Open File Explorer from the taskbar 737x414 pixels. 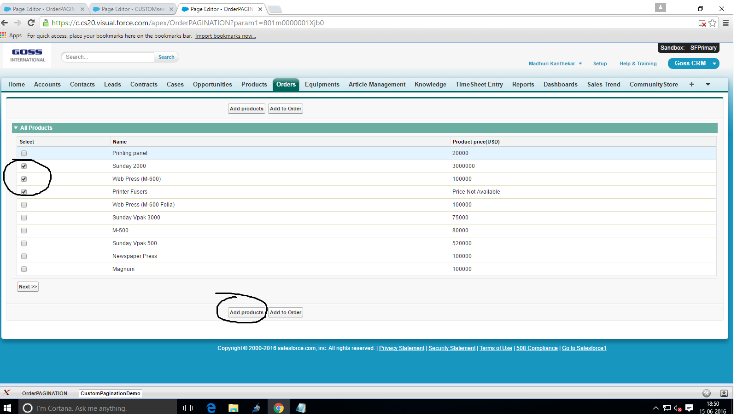(234, 408)
